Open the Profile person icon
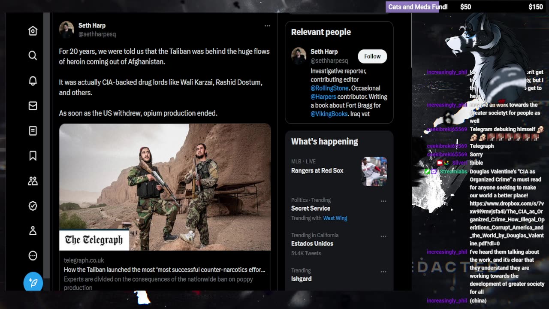This screenshot has height=309, width=549. coord(33,231)
